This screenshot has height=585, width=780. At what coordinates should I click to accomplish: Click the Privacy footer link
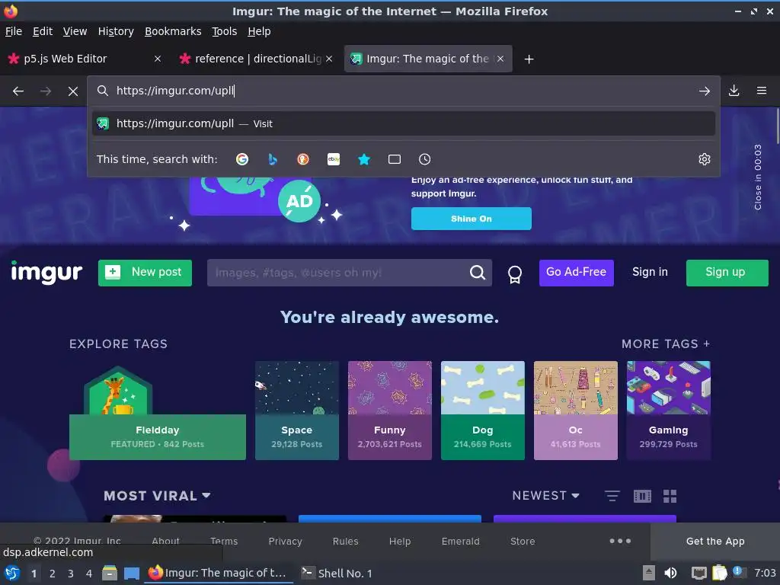pos(285,542)
